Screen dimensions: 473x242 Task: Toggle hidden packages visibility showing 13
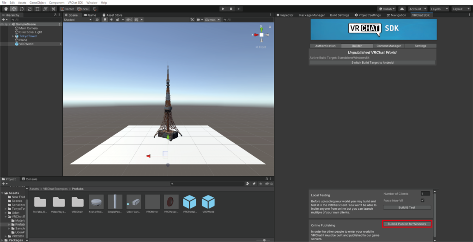269,183
